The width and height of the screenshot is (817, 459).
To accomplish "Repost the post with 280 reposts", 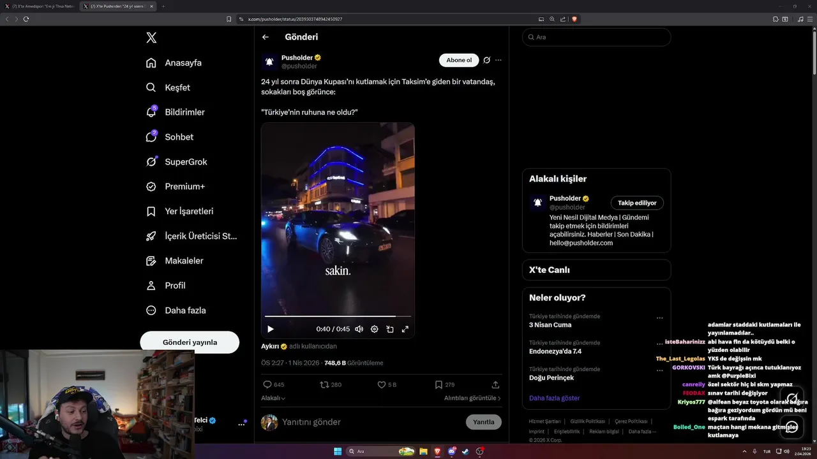I will (x=331, y=384).
